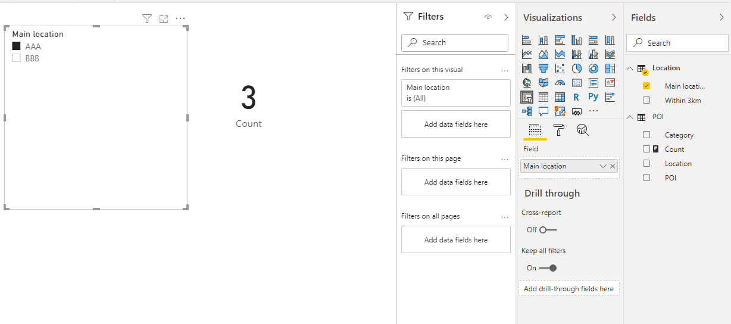Disable the Keep all filters toggle
This screenshot has height=324, width=731.
tap(548, 268)
